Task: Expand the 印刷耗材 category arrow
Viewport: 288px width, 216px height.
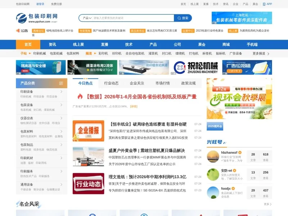Action: click(61, 158)
